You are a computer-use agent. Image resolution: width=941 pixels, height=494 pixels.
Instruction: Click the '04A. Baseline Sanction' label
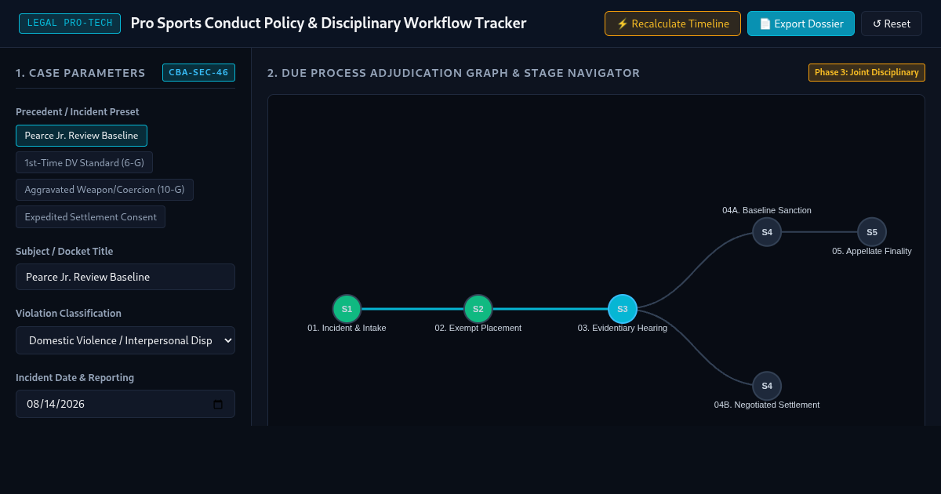[767, 210]
